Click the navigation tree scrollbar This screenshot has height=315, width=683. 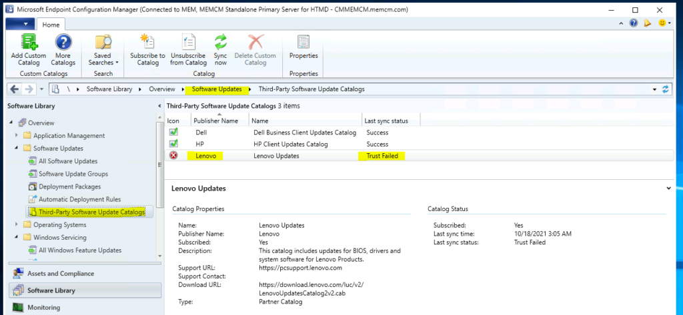tap(160, 165)
